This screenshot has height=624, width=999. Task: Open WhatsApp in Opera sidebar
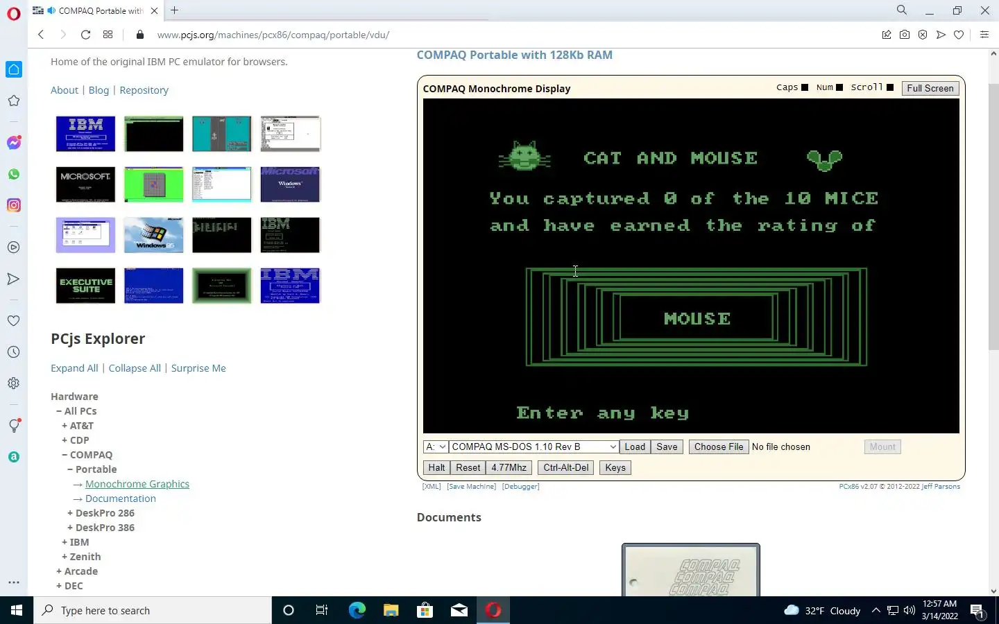coord(14,174)
